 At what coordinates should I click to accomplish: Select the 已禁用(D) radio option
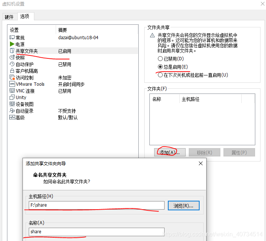click(x=171, y=59)
